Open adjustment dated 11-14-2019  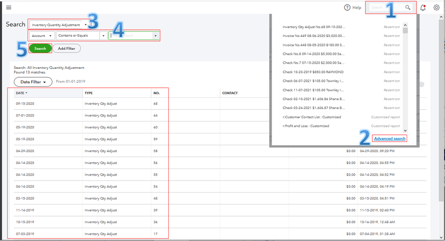pos(25,210)
